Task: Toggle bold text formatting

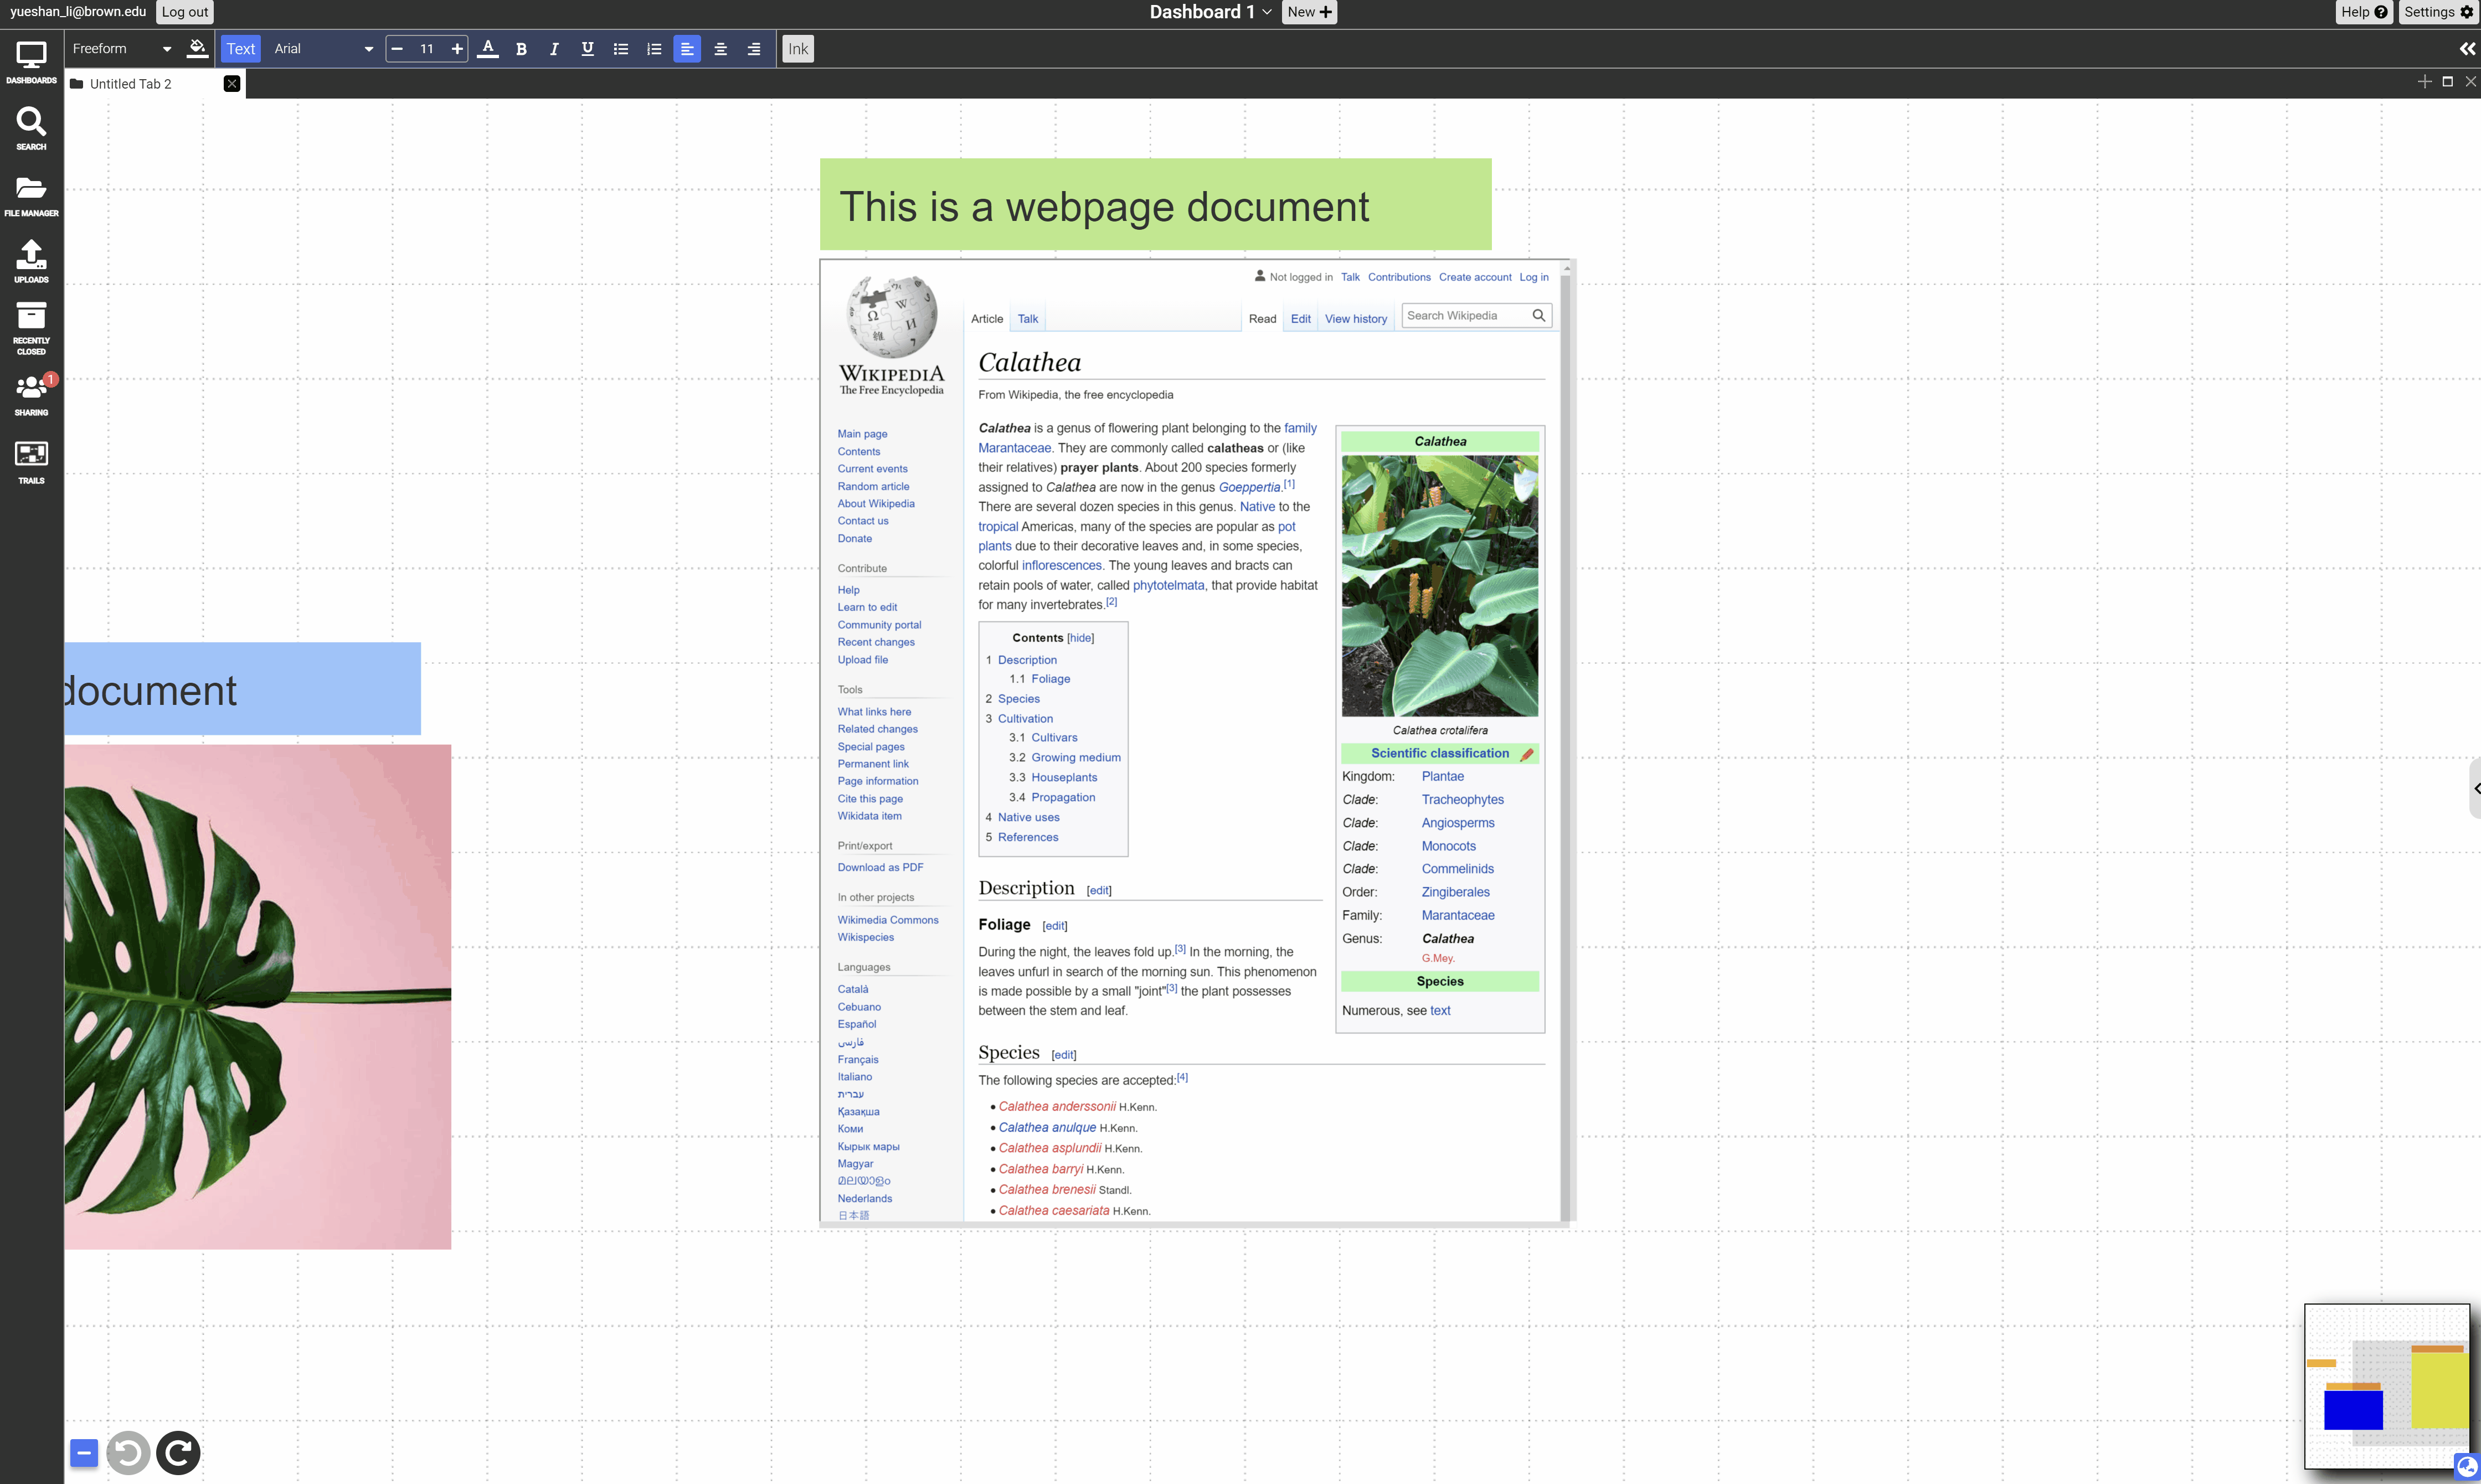Action: click(520, 48)
